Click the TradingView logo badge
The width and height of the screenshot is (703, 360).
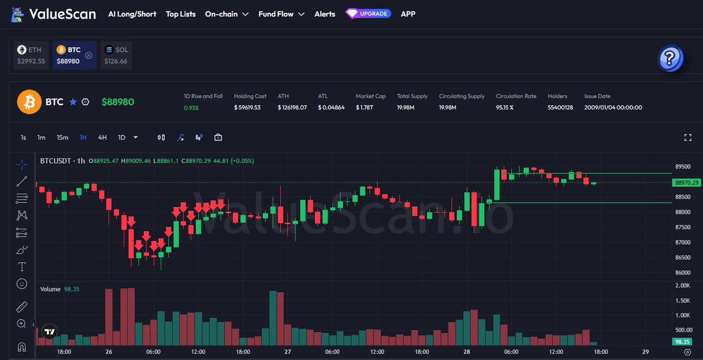[49, 331]
